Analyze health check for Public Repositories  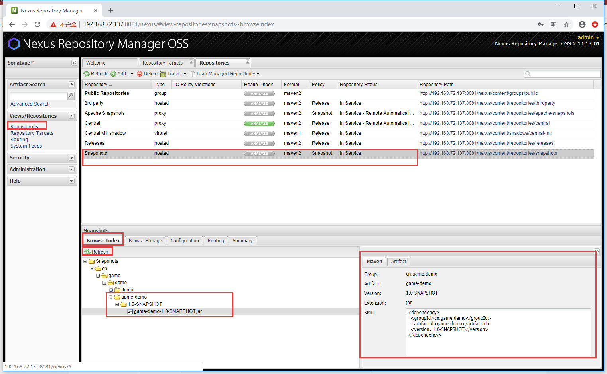point(259,94)
